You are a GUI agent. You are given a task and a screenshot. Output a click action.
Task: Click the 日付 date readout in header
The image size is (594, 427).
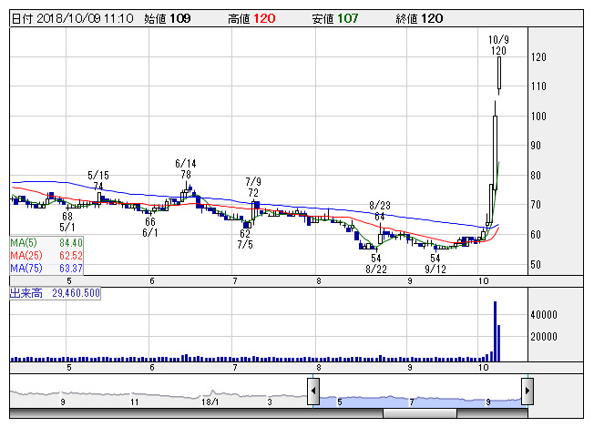(73, 18)
